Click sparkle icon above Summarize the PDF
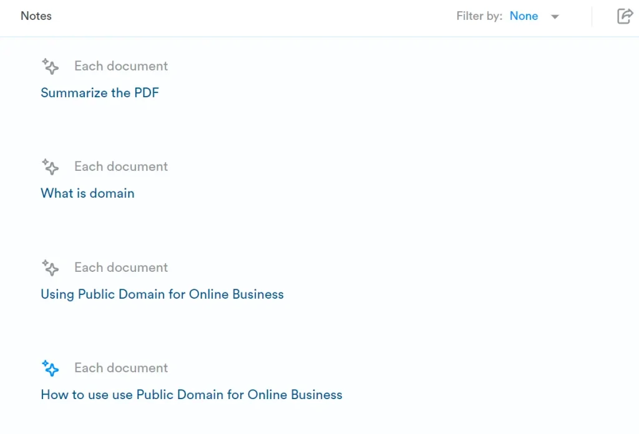This screenshot has height=434, width=639. click(50, 66)
